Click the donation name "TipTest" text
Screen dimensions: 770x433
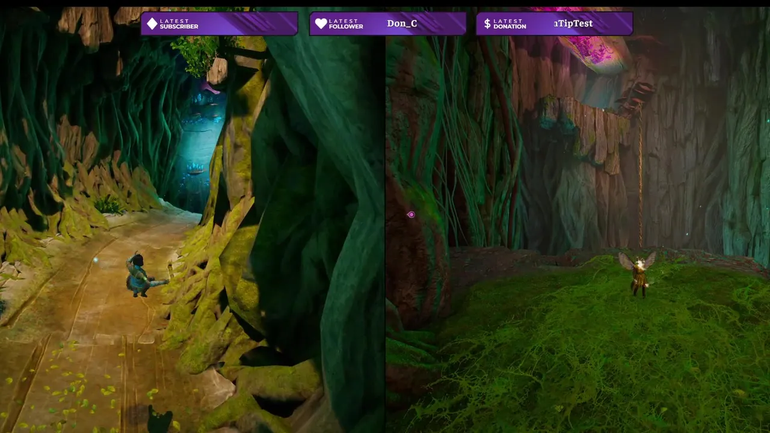(574, 23)
